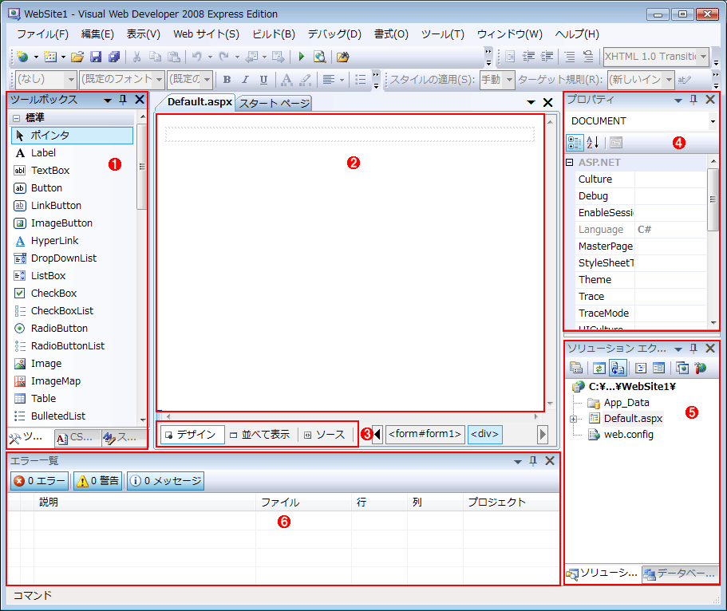Open the 既定のフォント font dropdown

pos(159,80)
